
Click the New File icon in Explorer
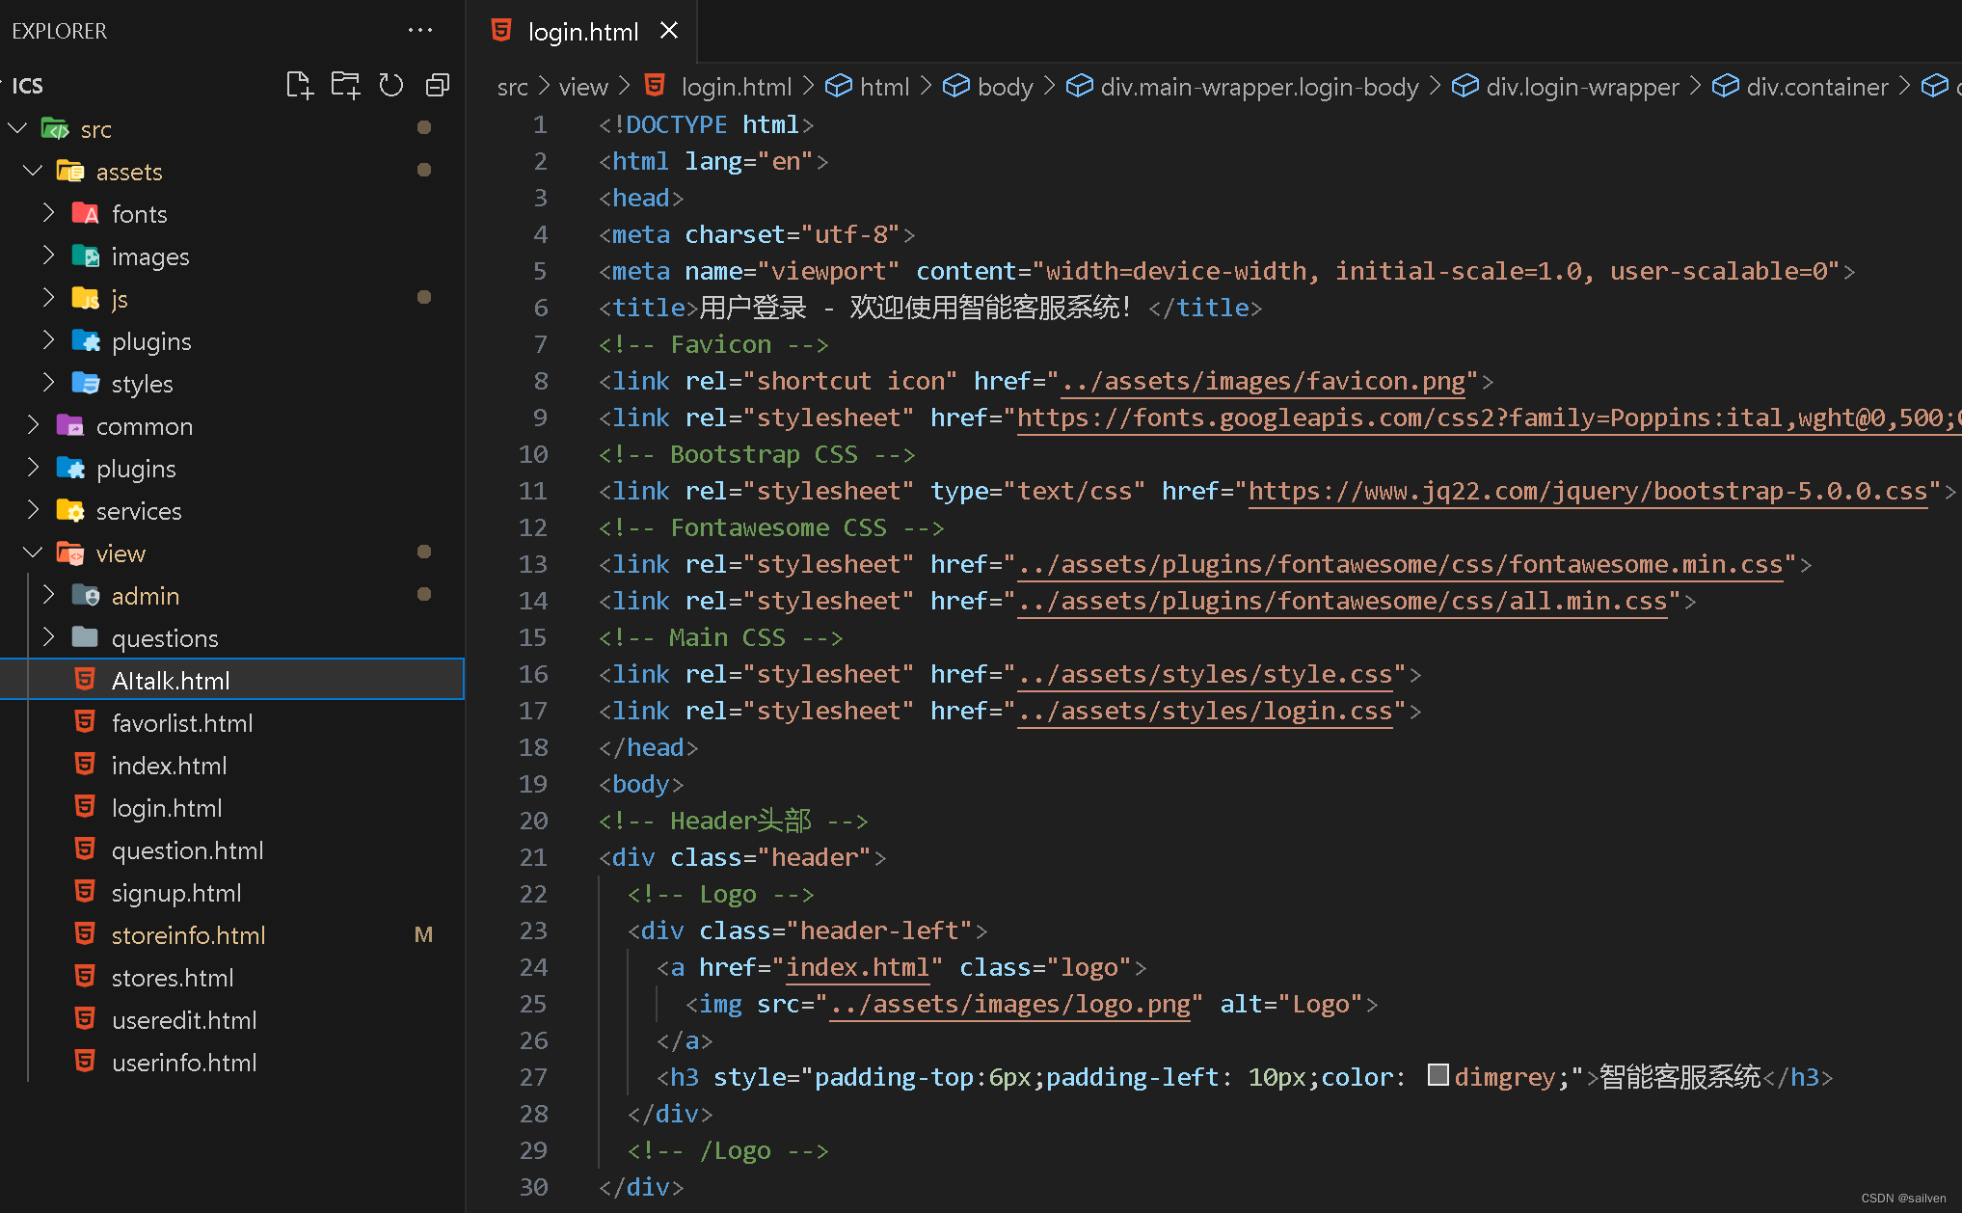(300, 86)
